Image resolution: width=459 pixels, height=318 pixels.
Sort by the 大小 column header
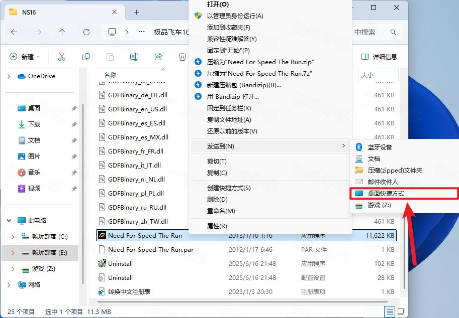coord(368,75)
